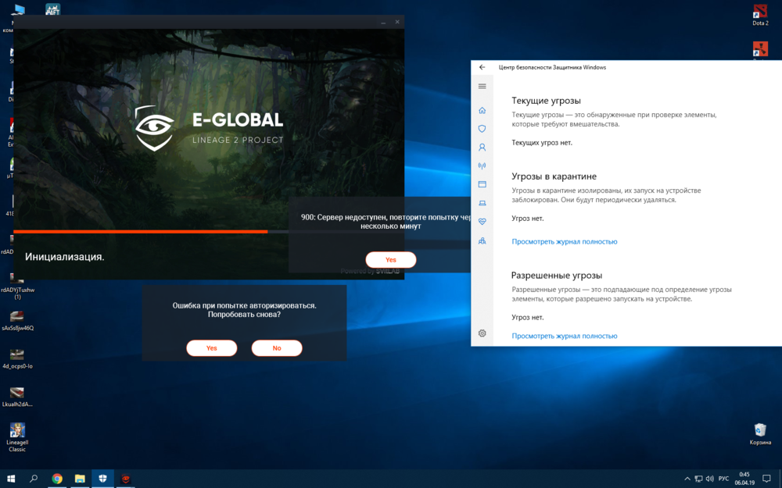Image resolution: width=782 pixels, height=488 pixels.
Task: Click the launcher's orange progress bar
Action: (x=141, y=232)
